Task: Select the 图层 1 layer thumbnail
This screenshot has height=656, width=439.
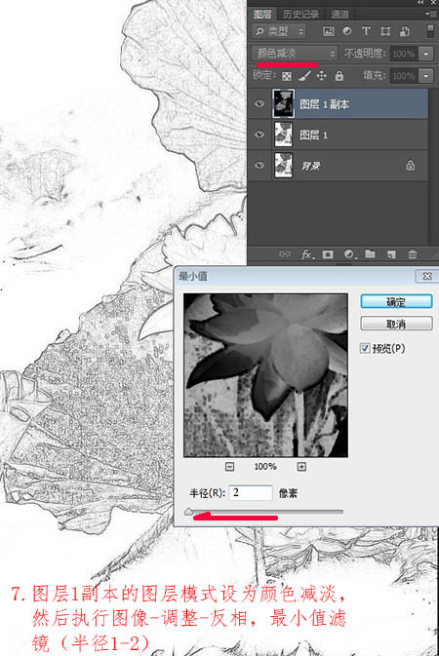Action: [x=283, y=135]
